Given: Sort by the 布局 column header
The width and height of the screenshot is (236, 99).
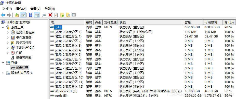Looking at the screenshot, I should tap(89, 23).
